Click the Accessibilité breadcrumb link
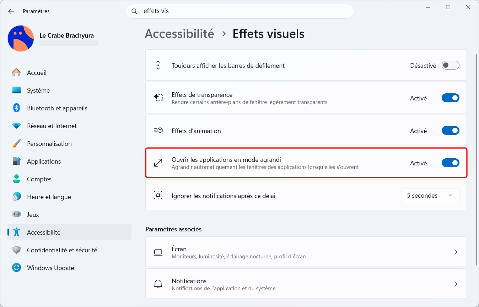 point(179,34)
